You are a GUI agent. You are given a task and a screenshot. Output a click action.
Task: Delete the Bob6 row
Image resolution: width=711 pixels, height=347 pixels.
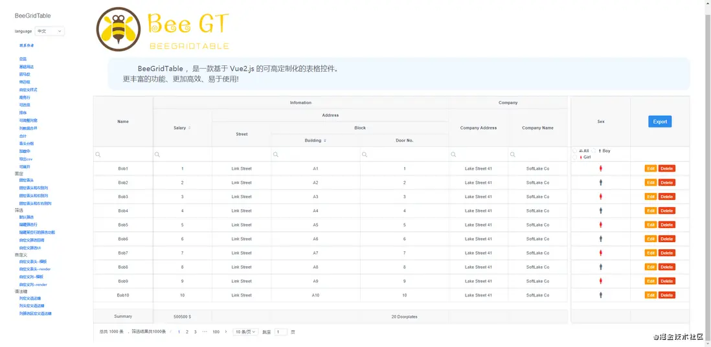tap(666, 239)
